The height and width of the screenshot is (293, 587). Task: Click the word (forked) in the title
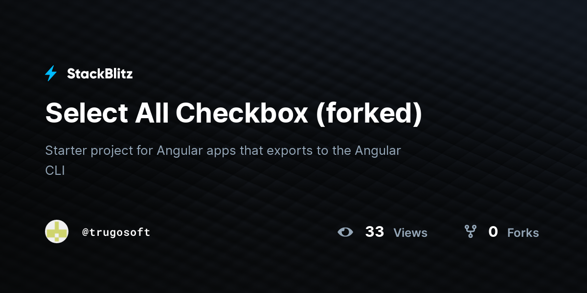coord(369,113)
